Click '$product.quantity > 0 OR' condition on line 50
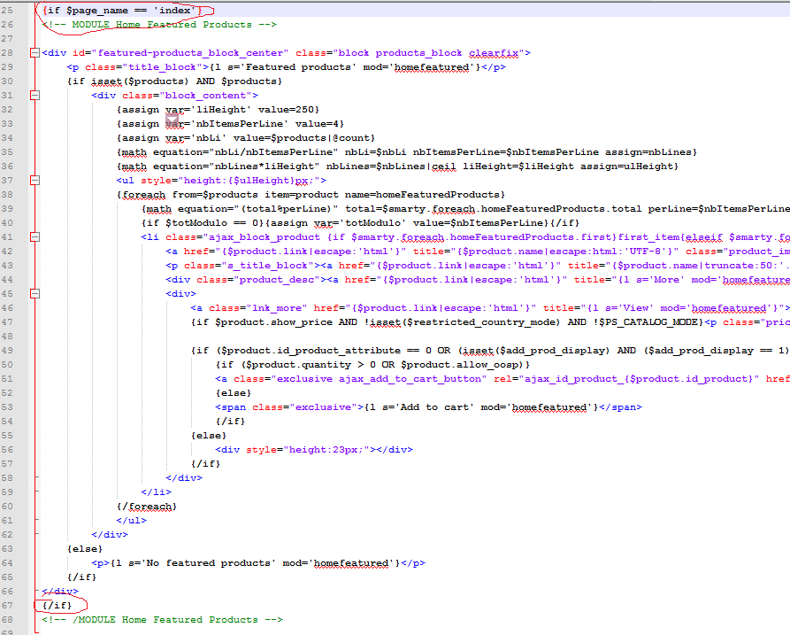The height and width of the screenshot is (635, 790). click(x=320, y=364)
